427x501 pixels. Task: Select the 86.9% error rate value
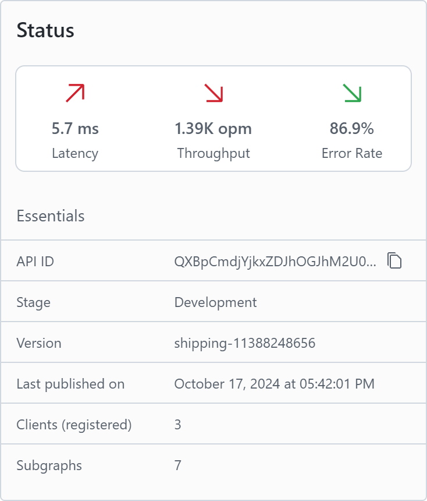(x=352, y=129)
